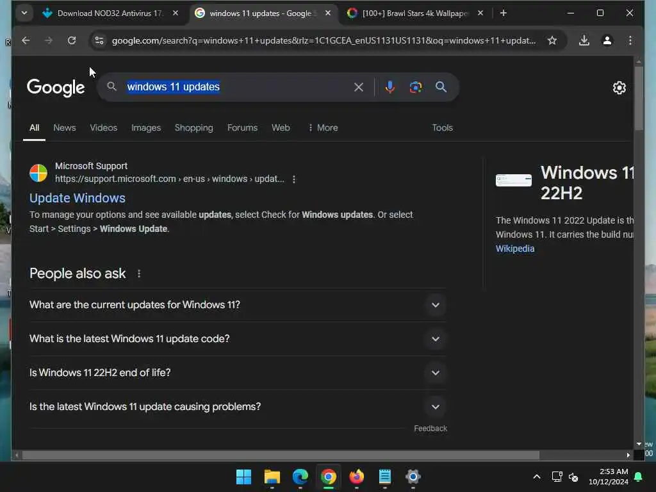Open File Explorer from taskbar
The height and width of the screenshot is (492, 656).
pos(272,477)
